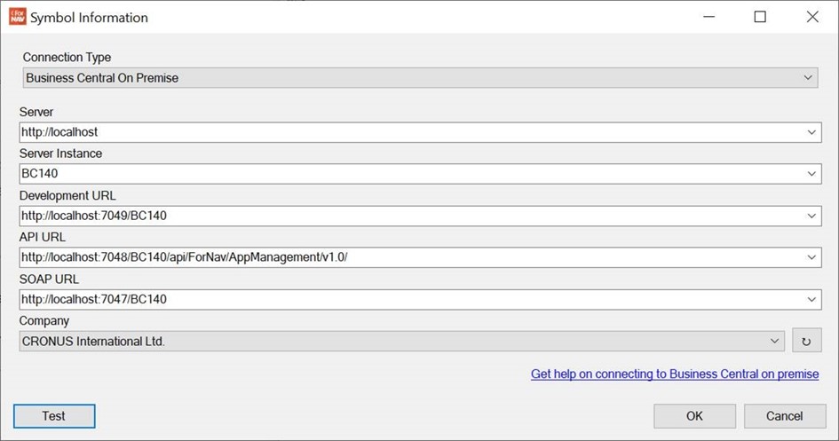Expand the API URL dropdown arrow
Screen dimensions: 839x441
tap(811, 257)
